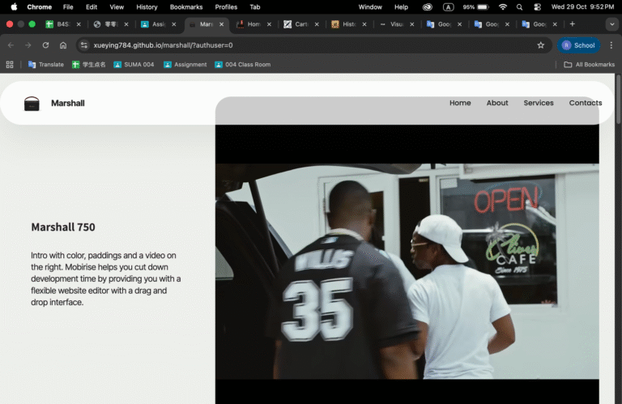Click the Contacts navigation link
622x404 pixels.
tap(585, 103)
